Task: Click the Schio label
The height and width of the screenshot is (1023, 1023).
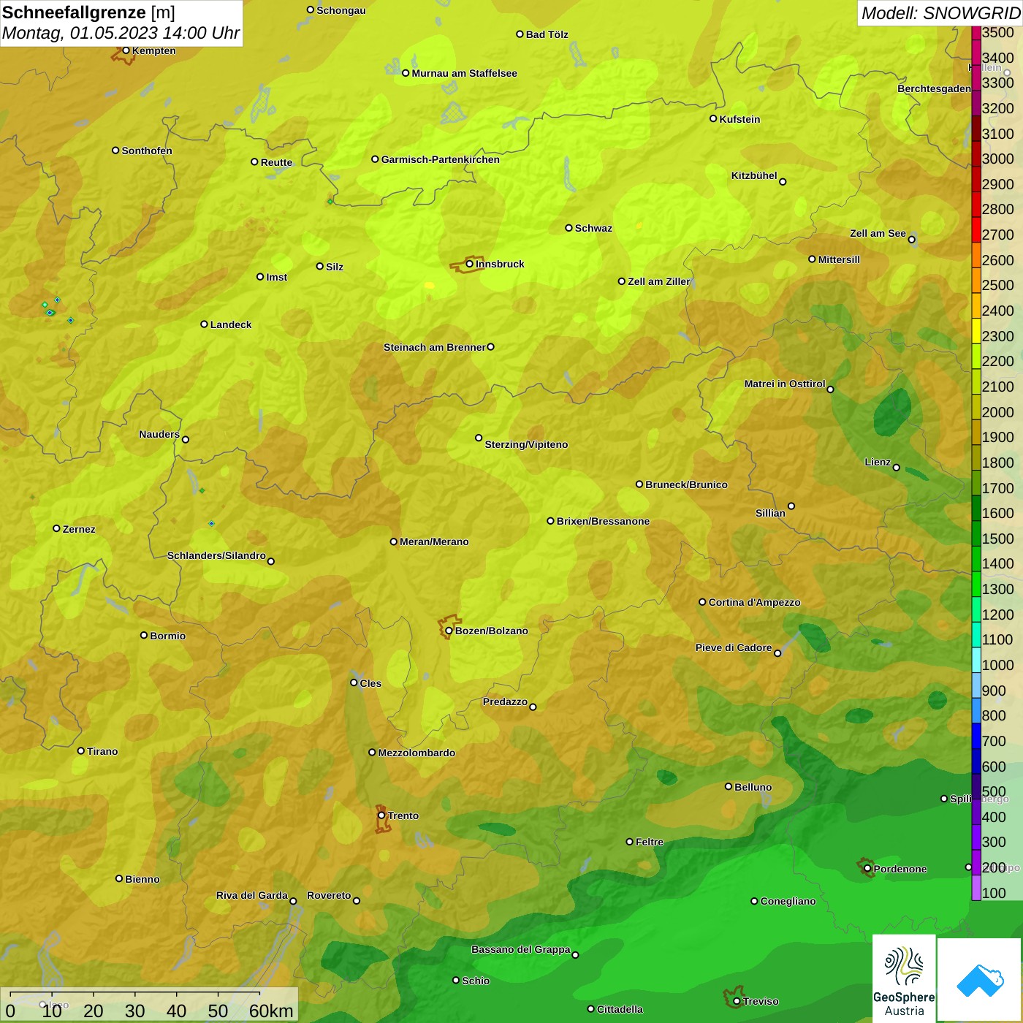Action: [476, 981]
